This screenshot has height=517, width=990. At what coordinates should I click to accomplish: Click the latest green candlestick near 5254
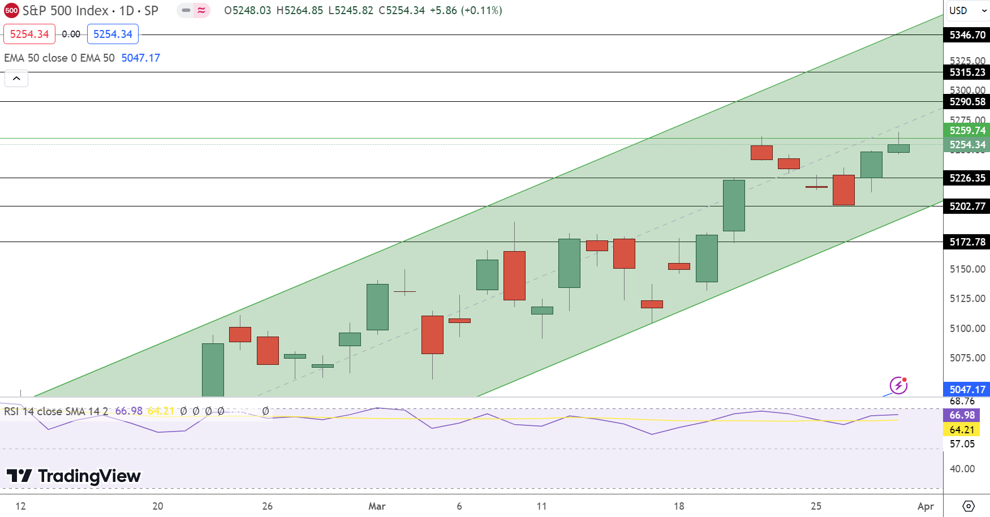898,148
